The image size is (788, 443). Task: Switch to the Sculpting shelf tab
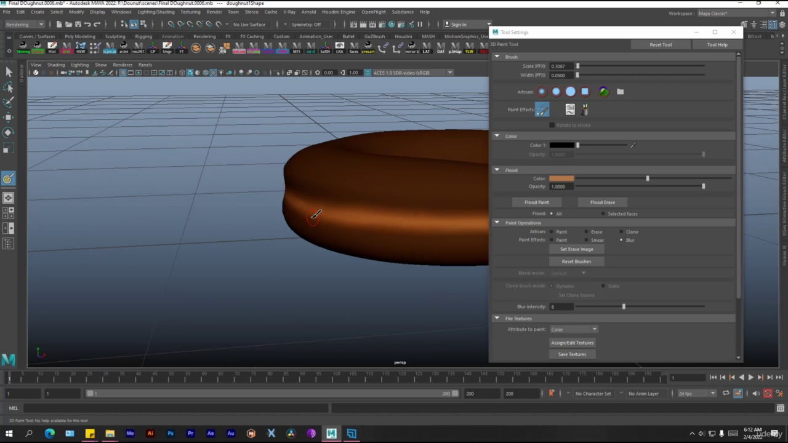point(115,36)
